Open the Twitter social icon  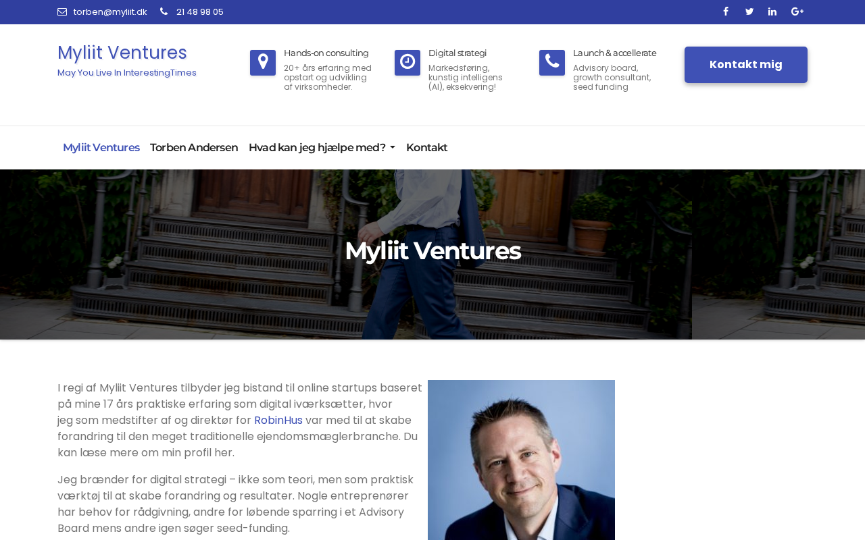(x=749, y=11)
